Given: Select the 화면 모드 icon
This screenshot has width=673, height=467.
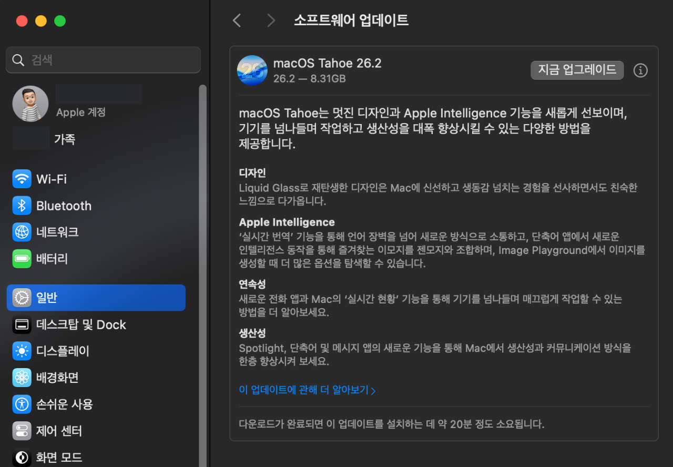Looking at the screenshot, I should click(22, 457).
